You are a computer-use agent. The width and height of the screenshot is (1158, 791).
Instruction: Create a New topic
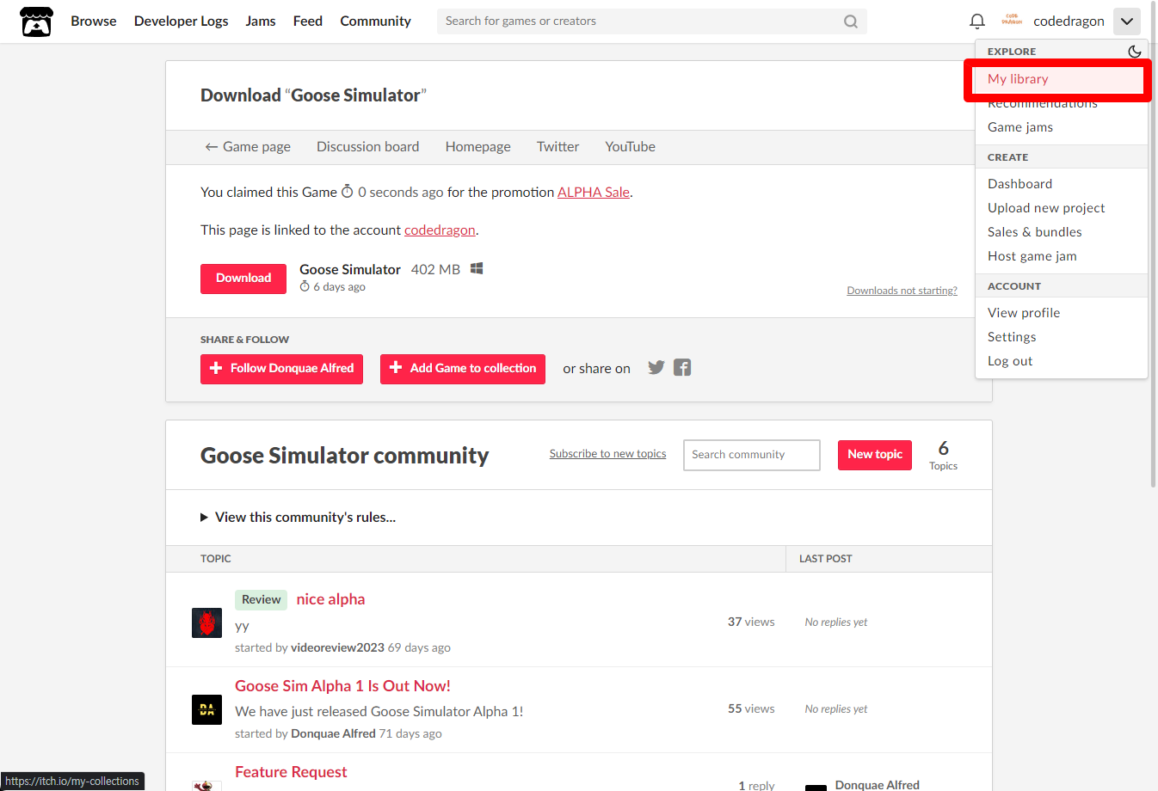click(x=875, y=455)
